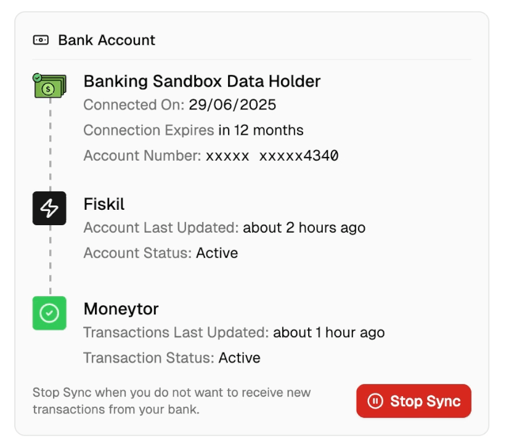Click the Bank Account header title
Image resolution: width=509 pixels, height=443 pixels.
point(107,41)
